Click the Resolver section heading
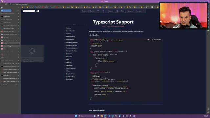 point(94,35)
